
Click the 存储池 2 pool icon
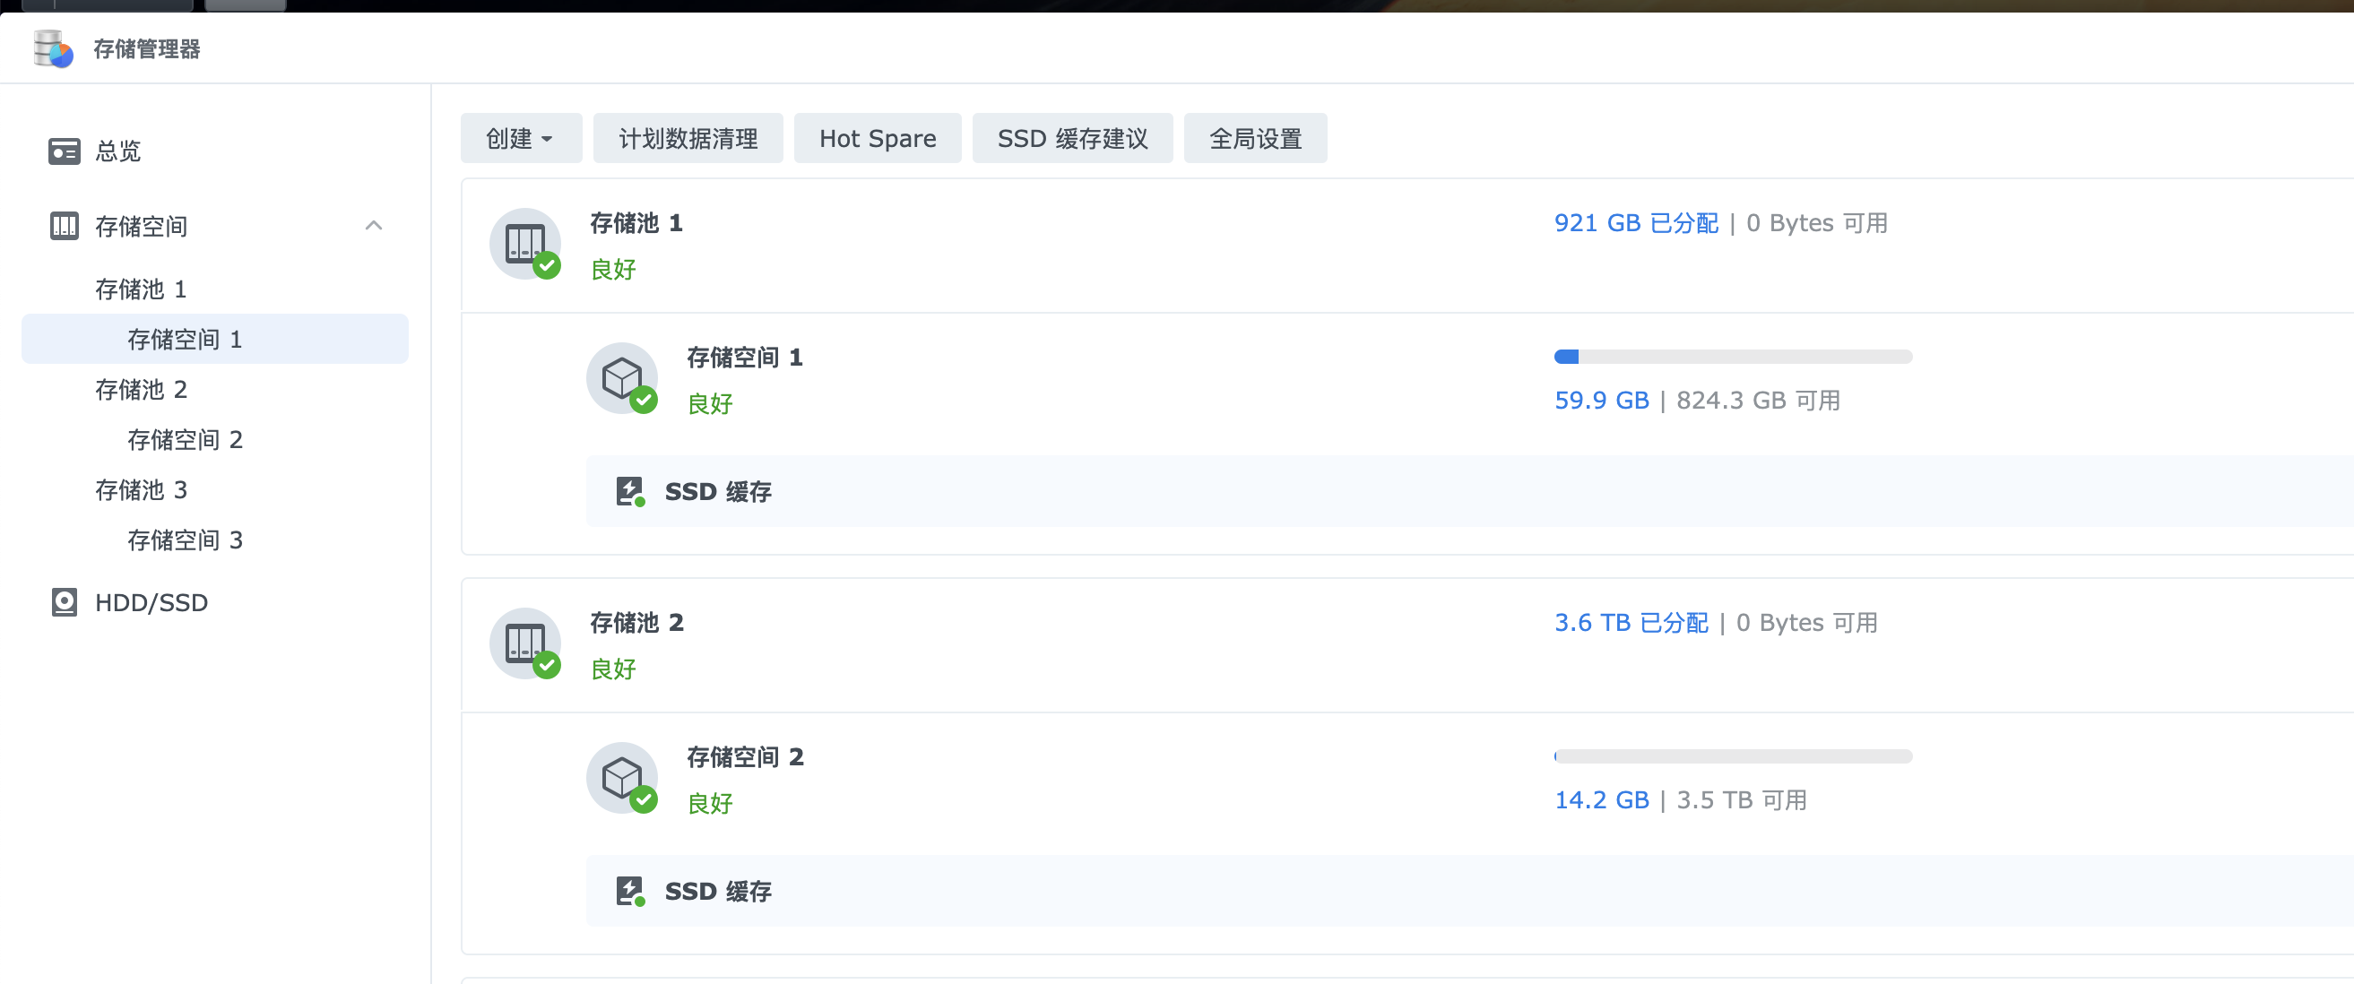(x=525, y=643)
